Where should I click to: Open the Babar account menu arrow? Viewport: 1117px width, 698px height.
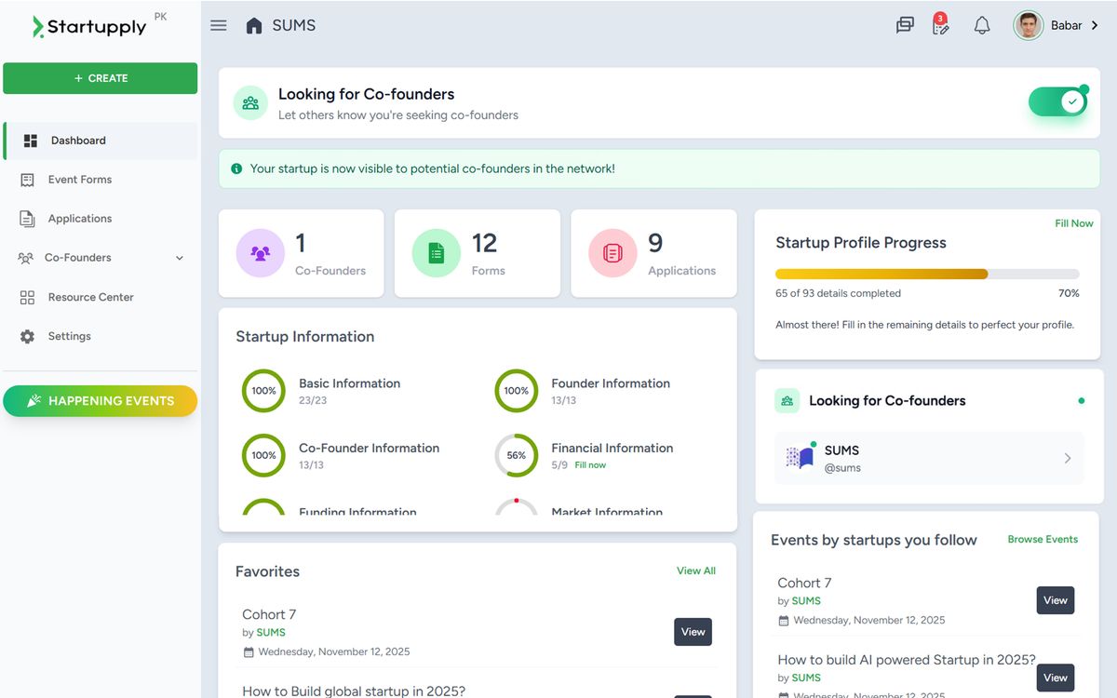point(1096,25)
